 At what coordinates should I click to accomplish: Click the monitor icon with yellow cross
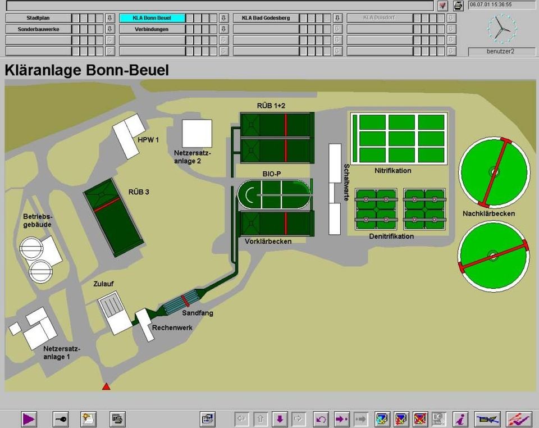(382, 419)
